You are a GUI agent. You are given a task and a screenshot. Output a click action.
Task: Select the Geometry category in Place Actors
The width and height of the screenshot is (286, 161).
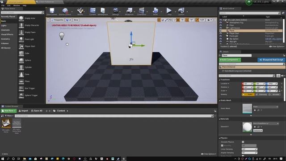(5, 39)
